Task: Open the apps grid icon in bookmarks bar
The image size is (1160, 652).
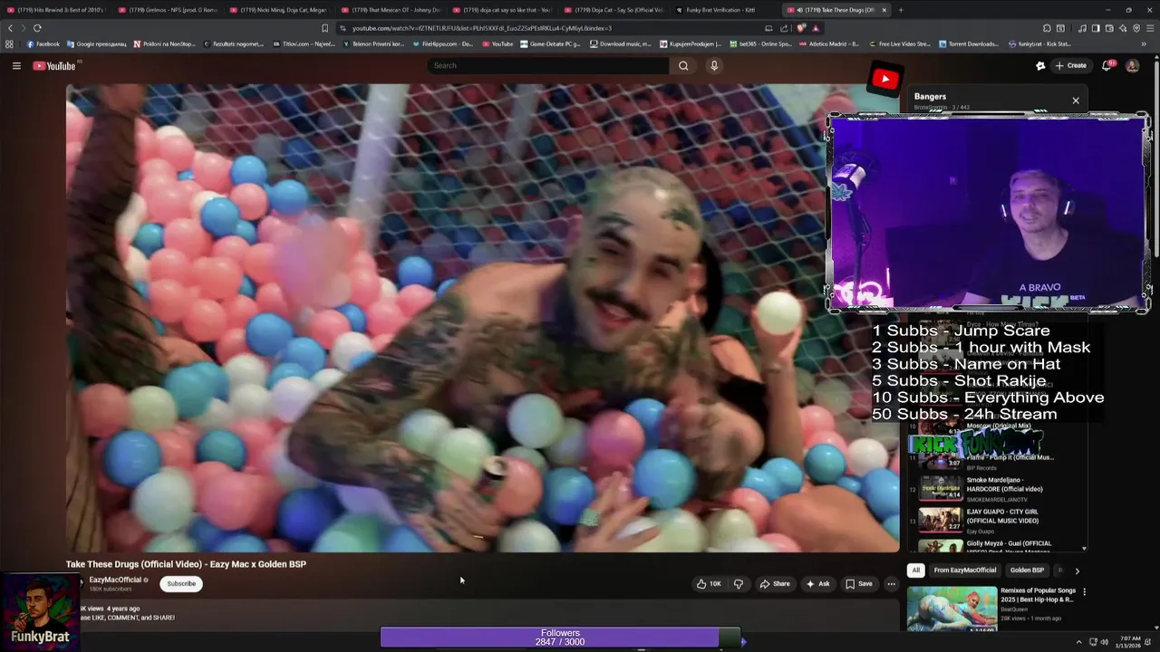Action: point(9,43)
